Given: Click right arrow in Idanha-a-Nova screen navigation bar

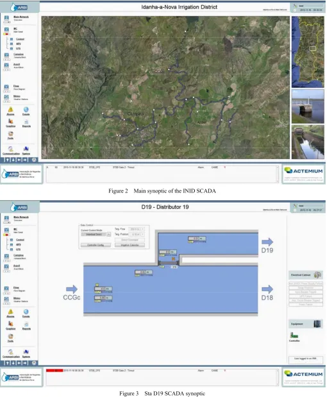Looking at the screenshot, I should [25, 160].
